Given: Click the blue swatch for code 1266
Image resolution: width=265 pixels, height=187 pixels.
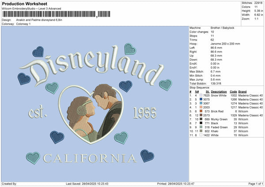Looking at the screenshot, I should pos(201,99).
